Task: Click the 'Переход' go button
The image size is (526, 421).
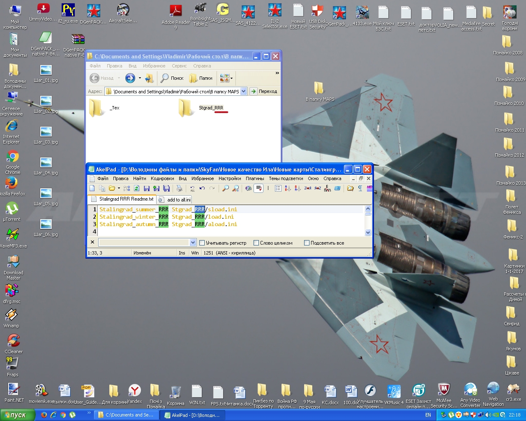Action: pyautogui.click(x=264, y=91)
